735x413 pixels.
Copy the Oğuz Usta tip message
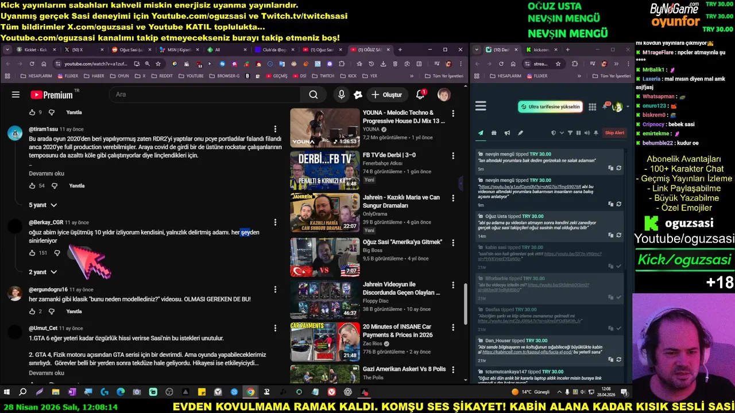coord(611,235)
